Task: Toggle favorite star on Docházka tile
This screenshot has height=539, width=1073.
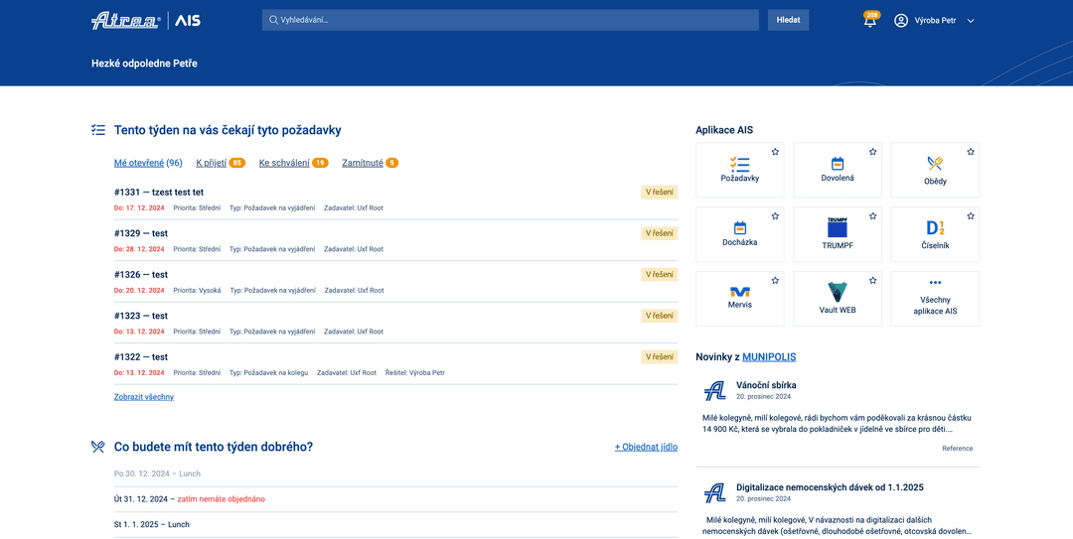Action: pos(775,216)
